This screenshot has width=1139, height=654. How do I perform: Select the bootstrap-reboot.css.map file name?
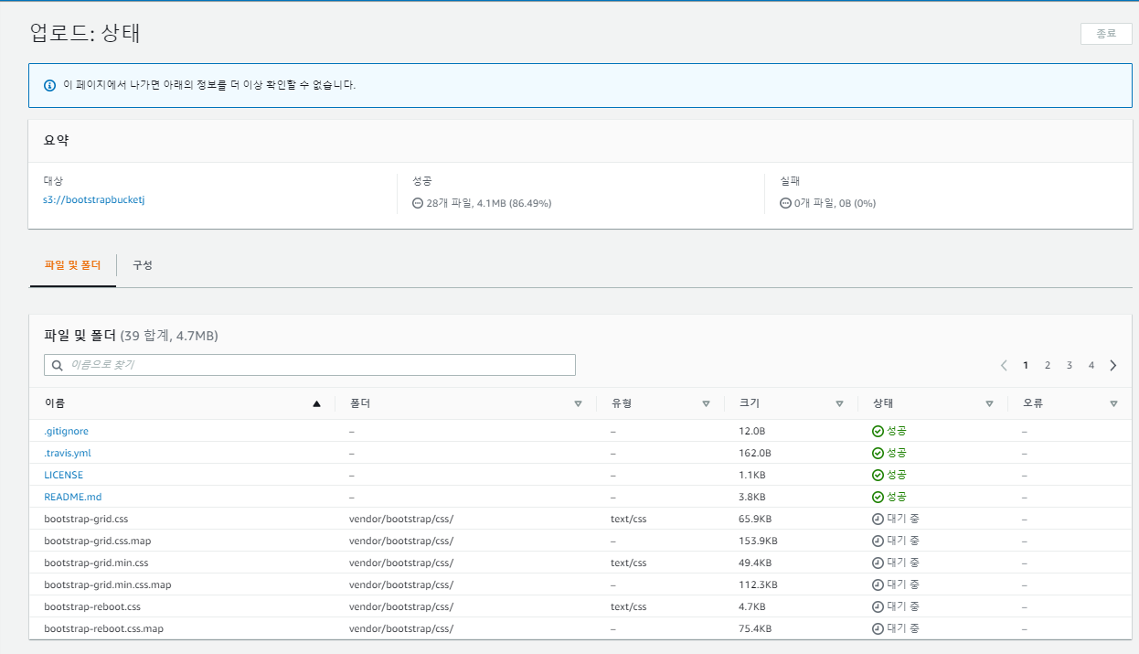[104, 628]
